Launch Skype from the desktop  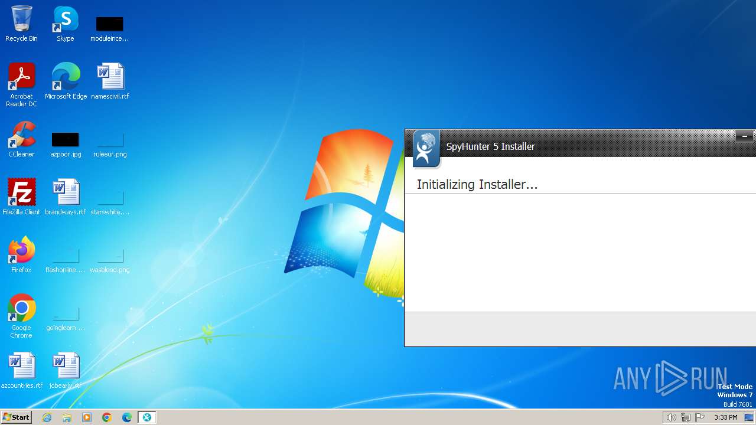tap(65, 24)
